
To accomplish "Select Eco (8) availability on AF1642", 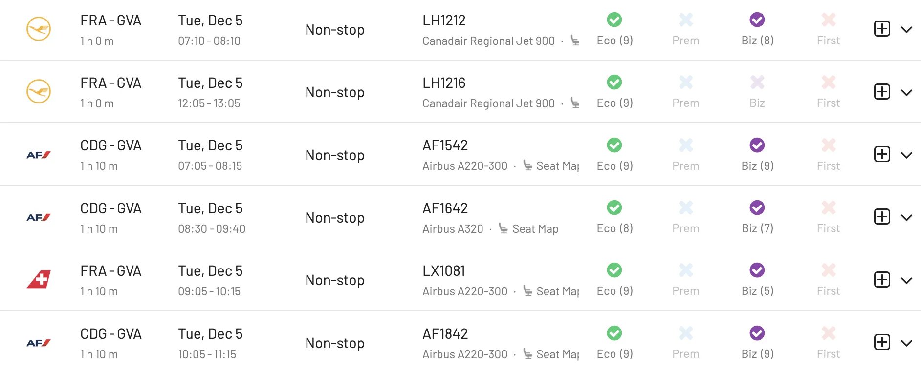I will click(x=614, y=217).
